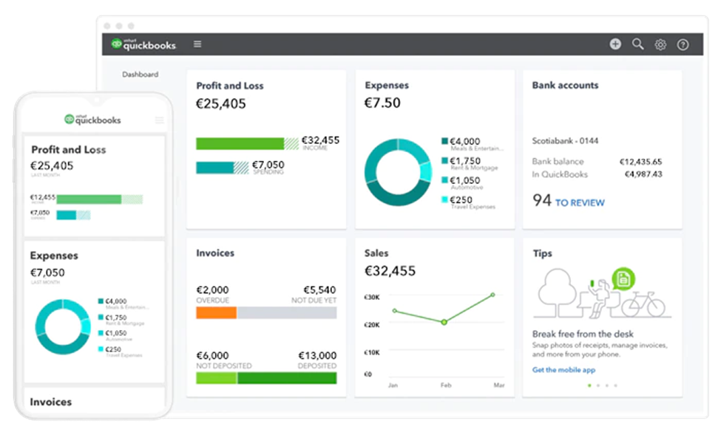Click the Sales card title
Viewport: 721px width, 435px height.
(376, 253)
